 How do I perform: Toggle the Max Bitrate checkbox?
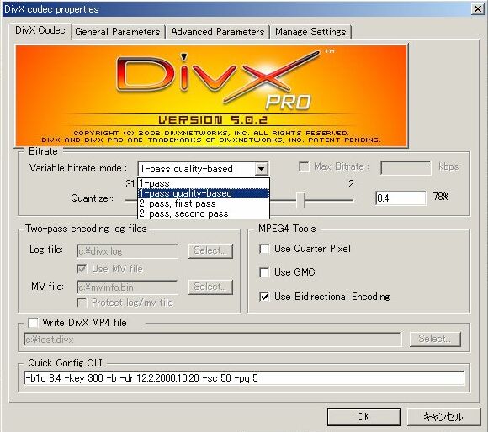[304, 167]
